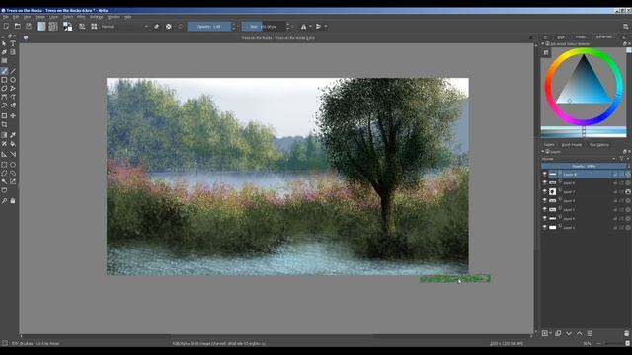The height and width of the screenshot is (355, 632).
Task: Open the add-layer type dropdown arrow
Action: click(x=551, y=333)
